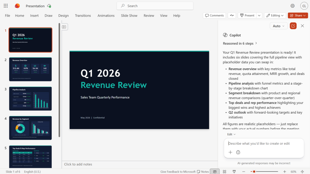Open the File menu

[x=8, y=16]
